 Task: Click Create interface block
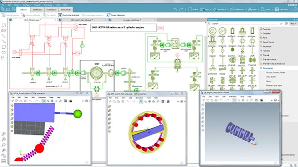[69, 15]
